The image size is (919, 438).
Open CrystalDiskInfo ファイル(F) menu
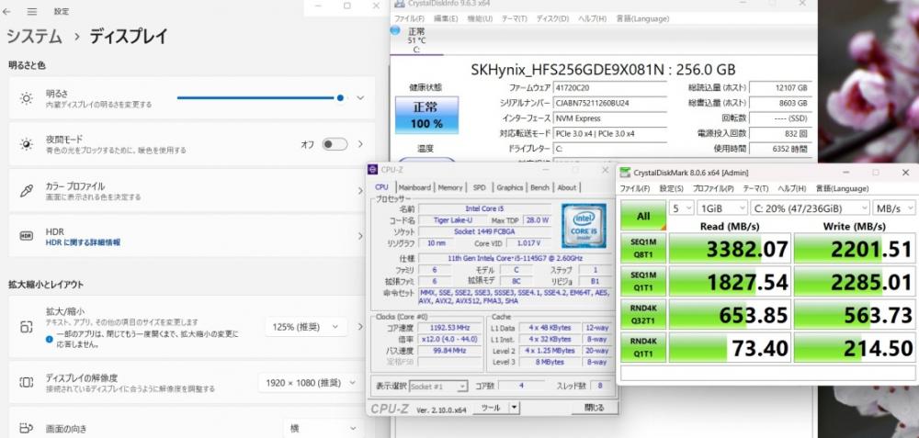pos(409,18)
